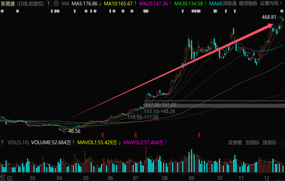285x181 pixels.
Task: Click 改参数 to edit indicator parameters
Action: tap(235, 142)
